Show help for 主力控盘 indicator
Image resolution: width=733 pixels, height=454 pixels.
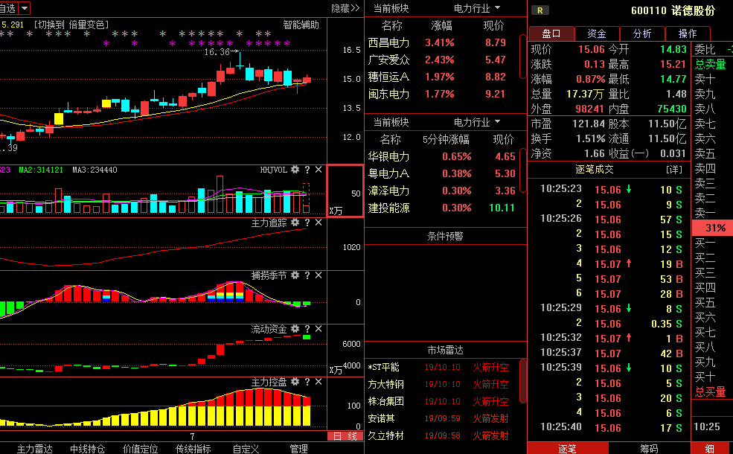tap(307, 382)
